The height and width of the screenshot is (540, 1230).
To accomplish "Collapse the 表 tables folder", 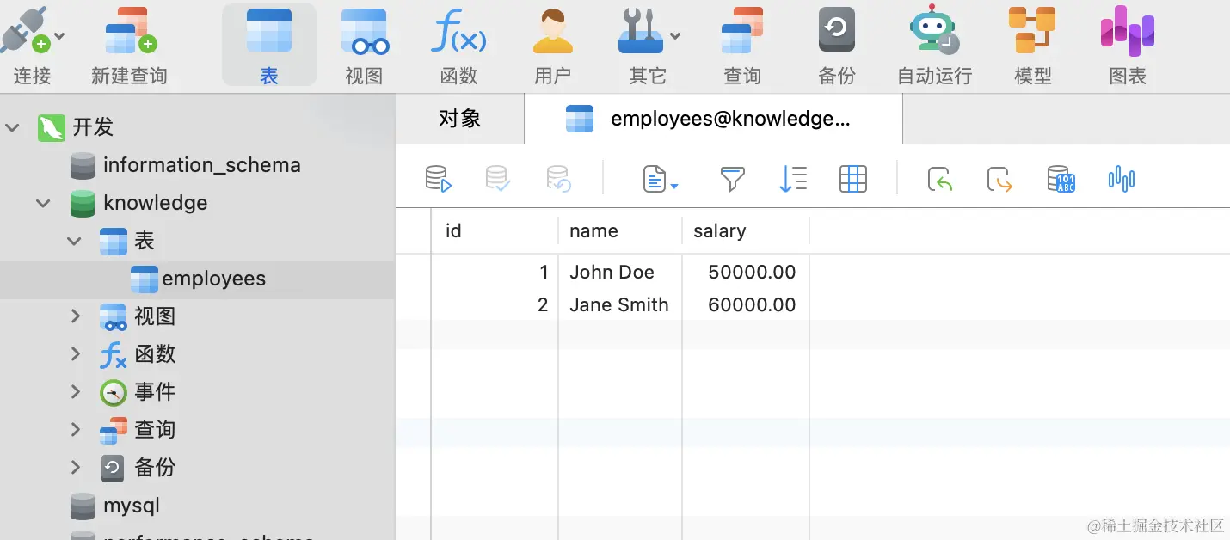I will (75, 242).
